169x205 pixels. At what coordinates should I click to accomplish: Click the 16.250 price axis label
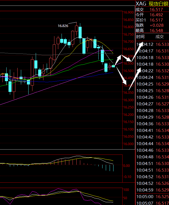point(129,107)
